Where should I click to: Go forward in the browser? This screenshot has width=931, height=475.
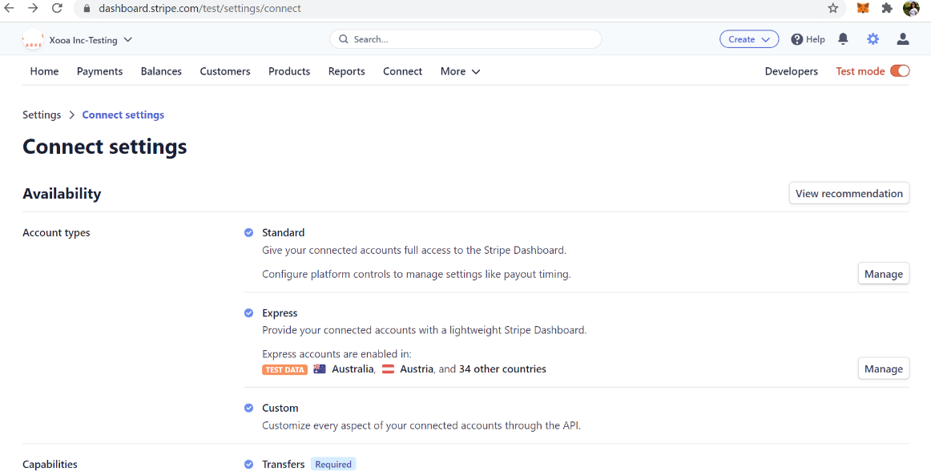33,8
